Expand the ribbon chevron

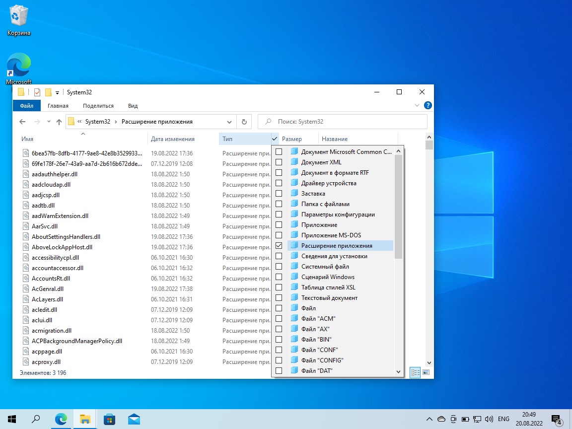tap(417, 105)
